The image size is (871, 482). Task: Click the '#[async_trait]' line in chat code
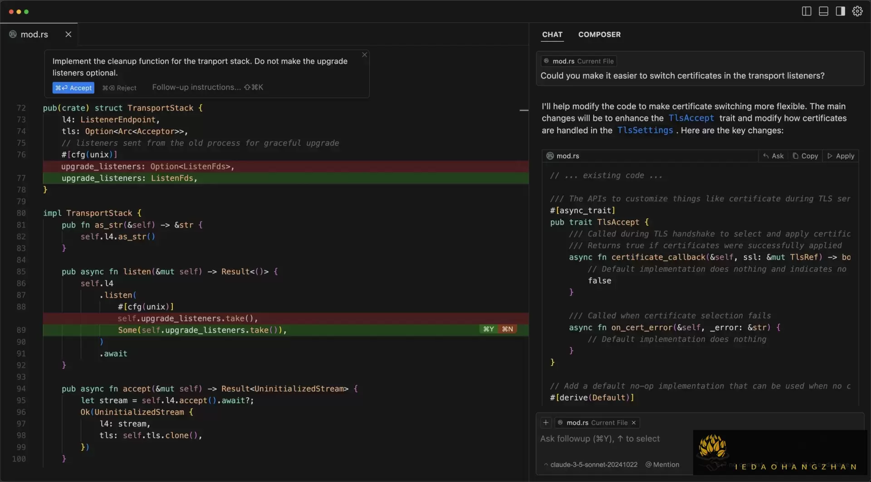(x=582, y=210)
